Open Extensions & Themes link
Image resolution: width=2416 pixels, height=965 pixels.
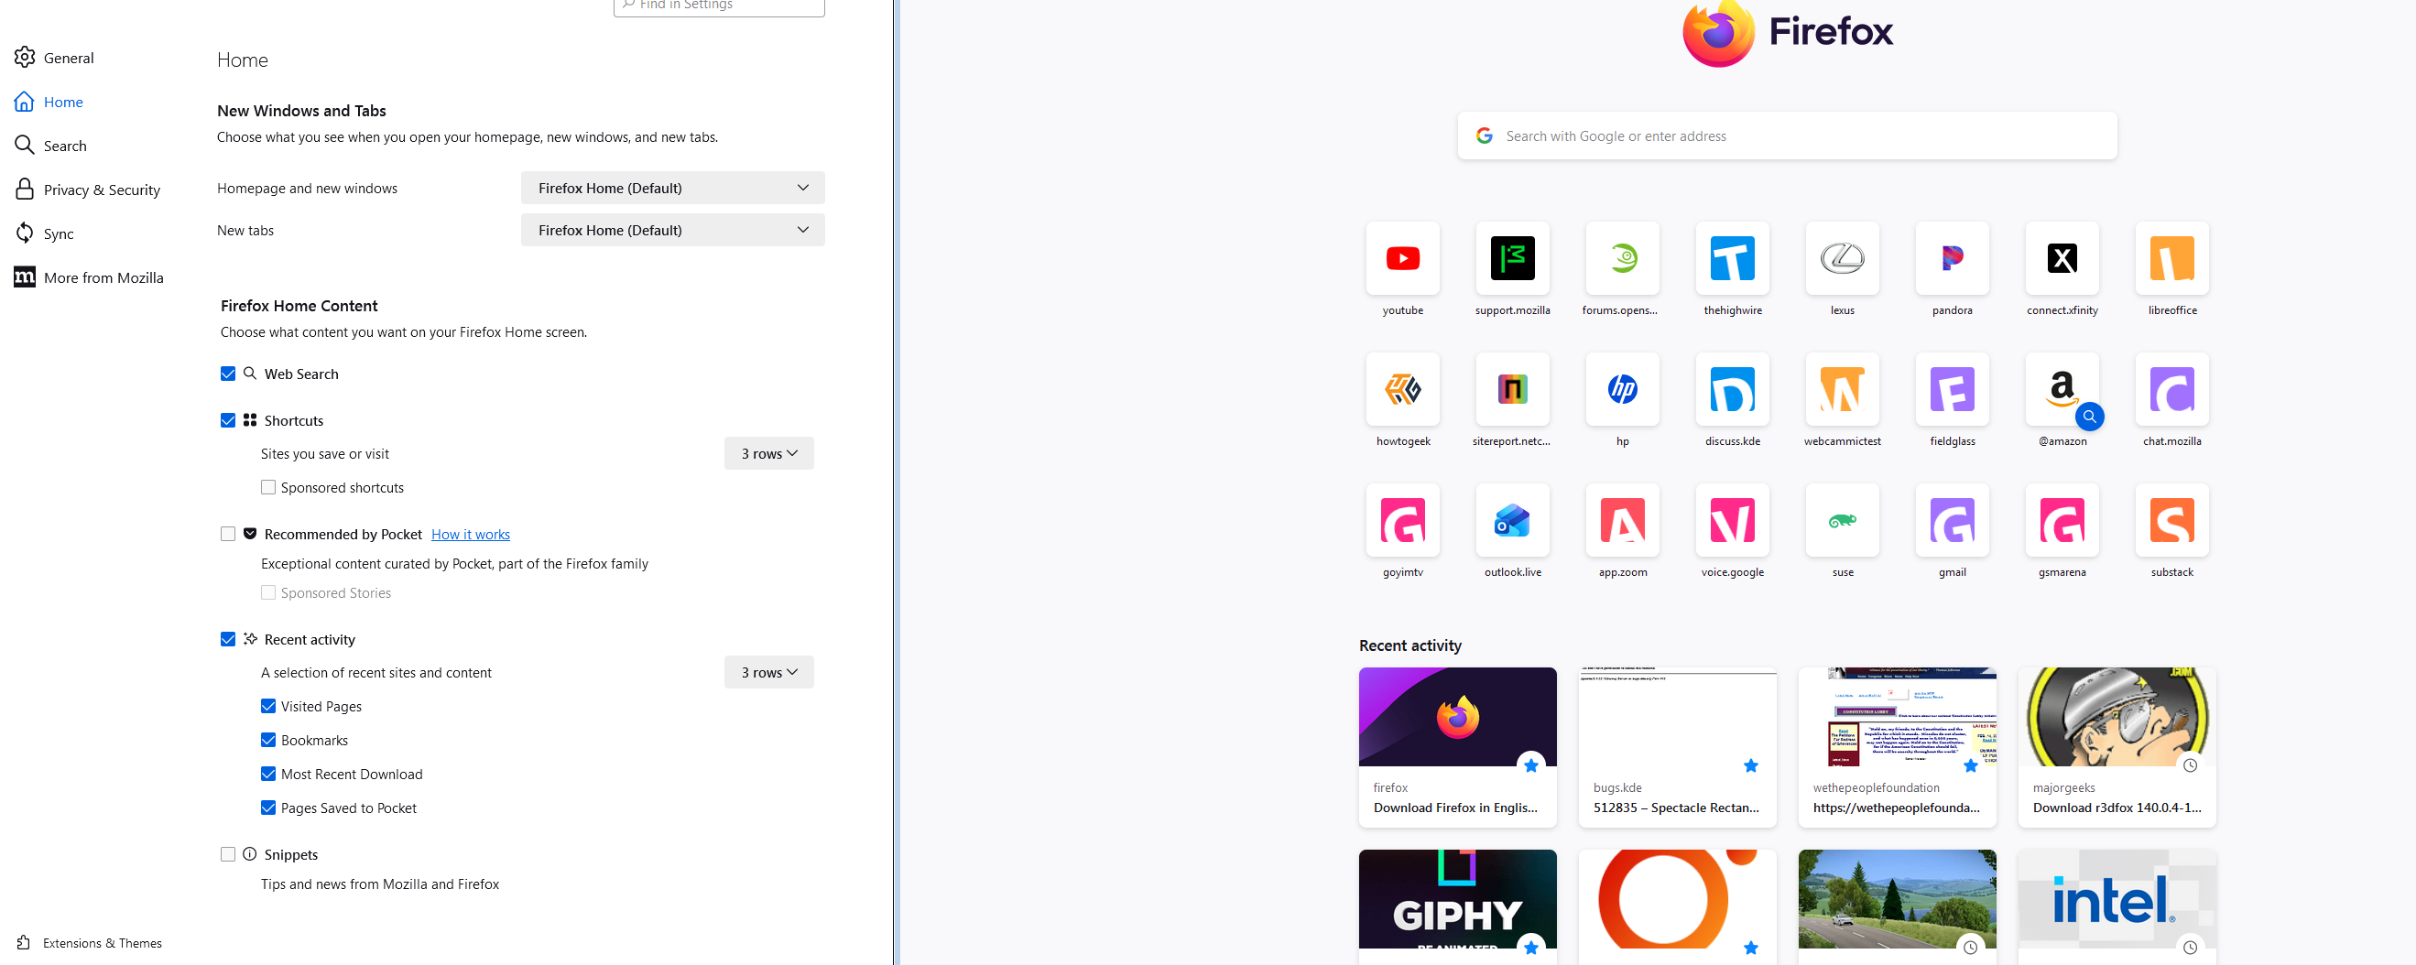[89, 943]
